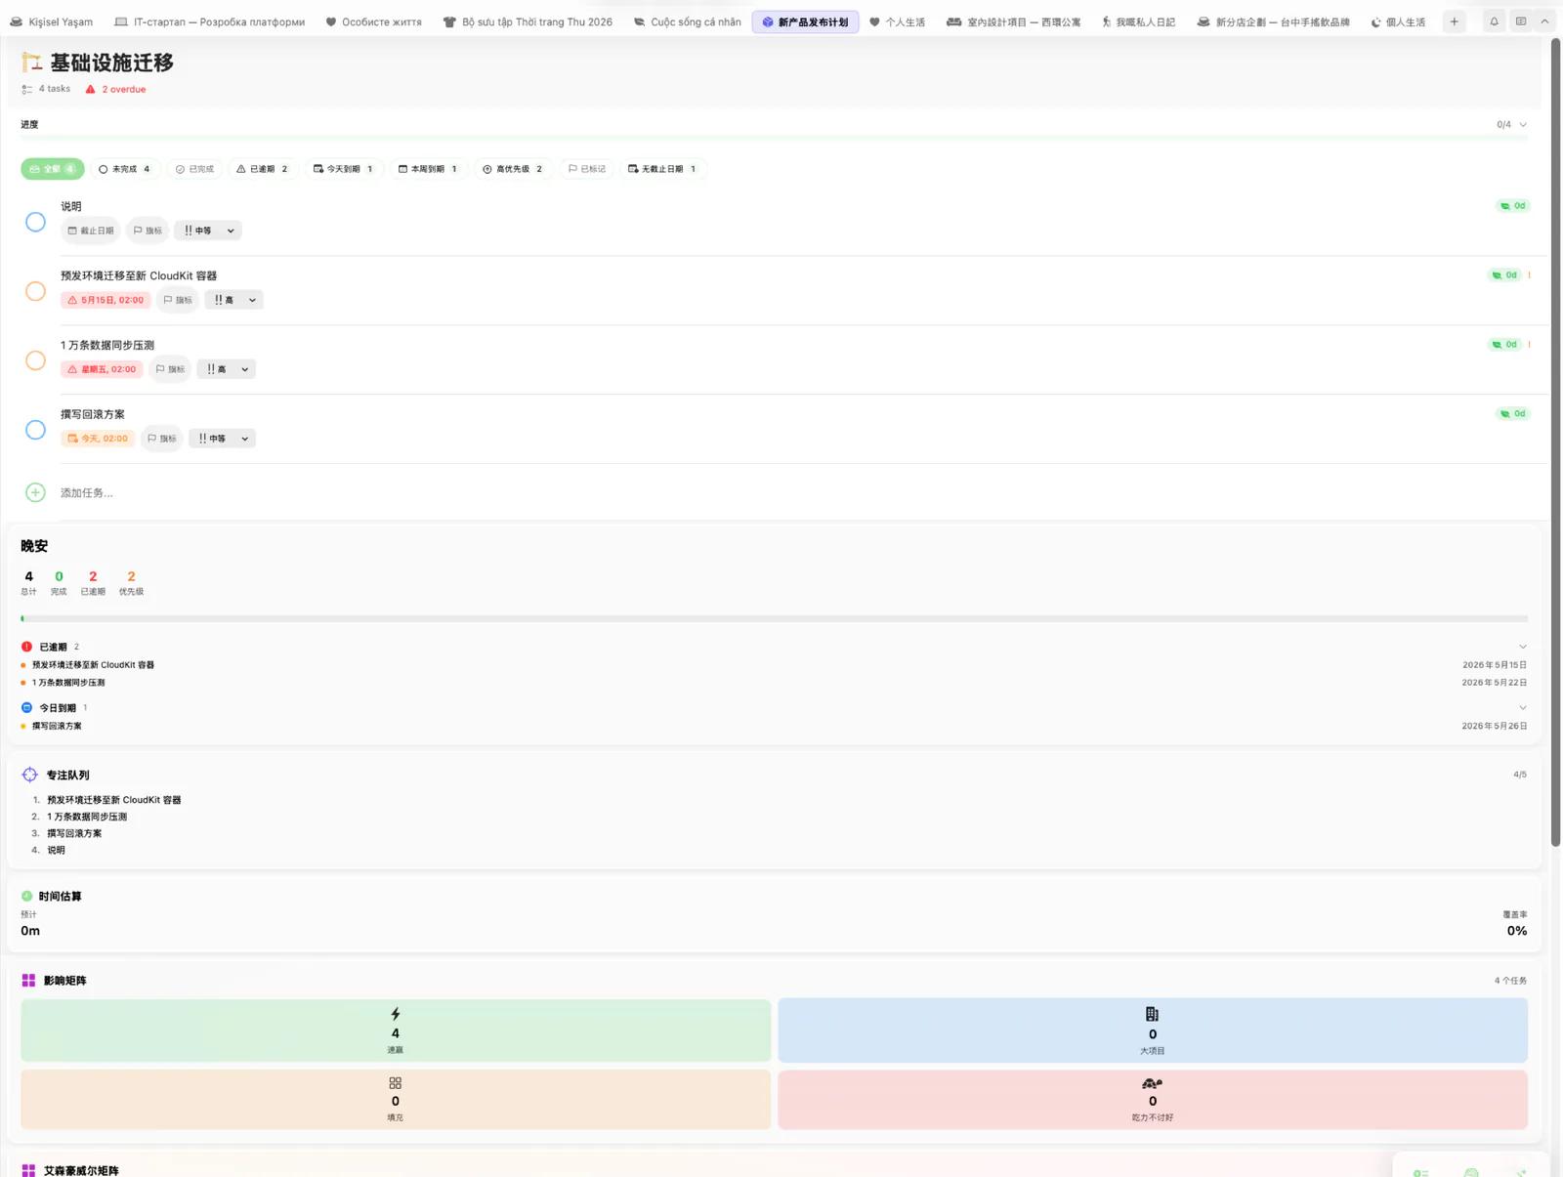Click the 0d leaf badge on 撰写回滚方案 row
This screenshot has height=1177, width=1563.
[x=1512, y=414]
